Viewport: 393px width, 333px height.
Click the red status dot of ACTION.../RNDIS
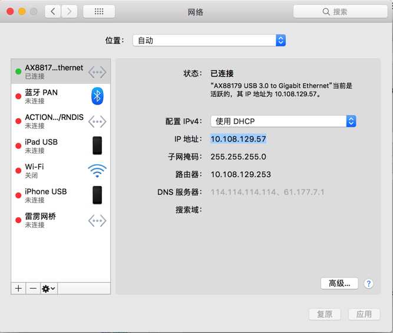pyautogui.click(x=18, y=121)
